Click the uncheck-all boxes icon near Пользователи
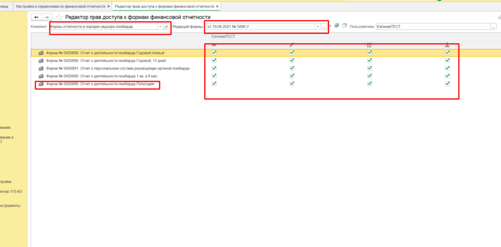 (x=344, y=26)
